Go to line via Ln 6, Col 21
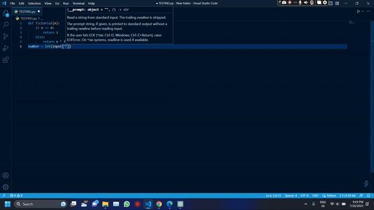This screenshot has height=210, width=374. click(273, 195)
